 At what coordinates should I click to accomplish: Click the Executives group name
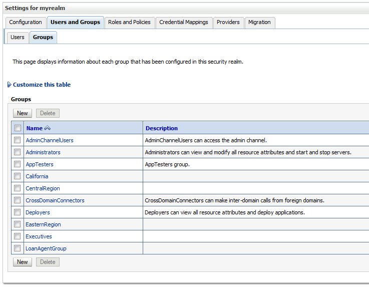click(39, 236)
